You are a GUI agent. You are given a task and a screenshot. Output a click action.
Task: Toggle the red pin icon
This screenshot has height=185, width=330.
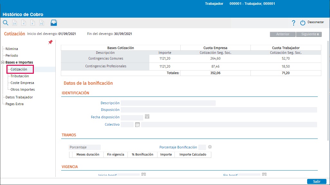(50, 42)
